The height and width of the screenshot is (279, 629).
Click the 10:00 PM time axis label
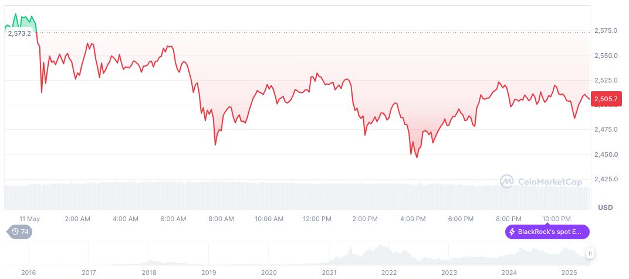pyautogui.click(x=556, y=219)
